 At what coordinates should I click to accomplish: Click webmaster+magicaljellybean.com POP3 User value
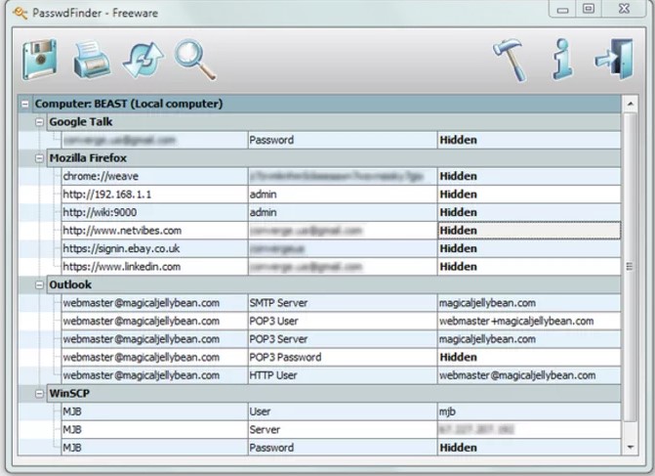pyautogui.click(x=529, y=322)
